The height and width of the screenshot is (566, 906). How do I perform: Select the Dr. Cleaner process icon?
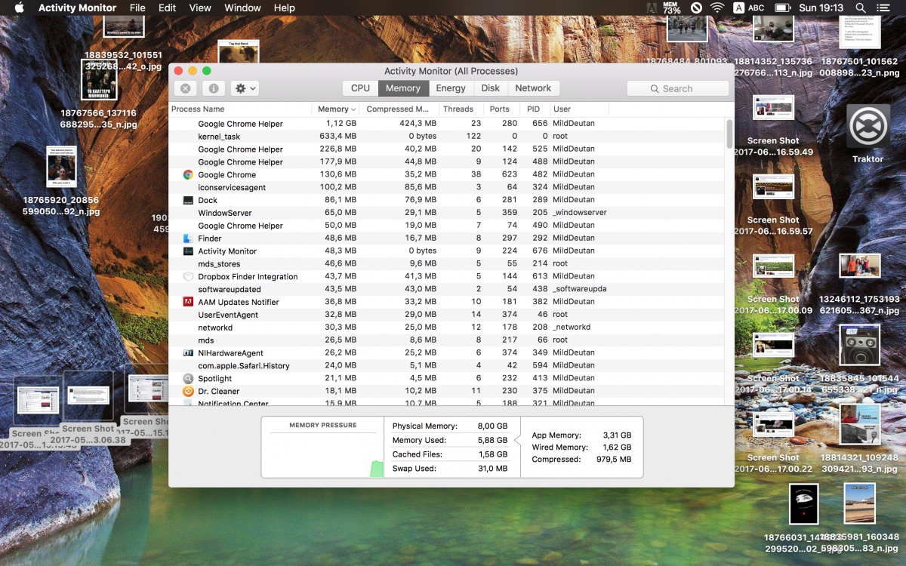coord(188,391)
